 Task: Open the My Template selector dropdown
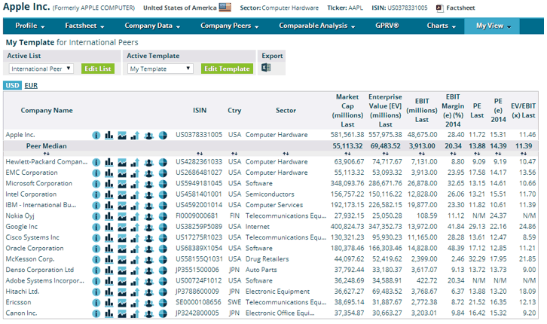[160, 69]
